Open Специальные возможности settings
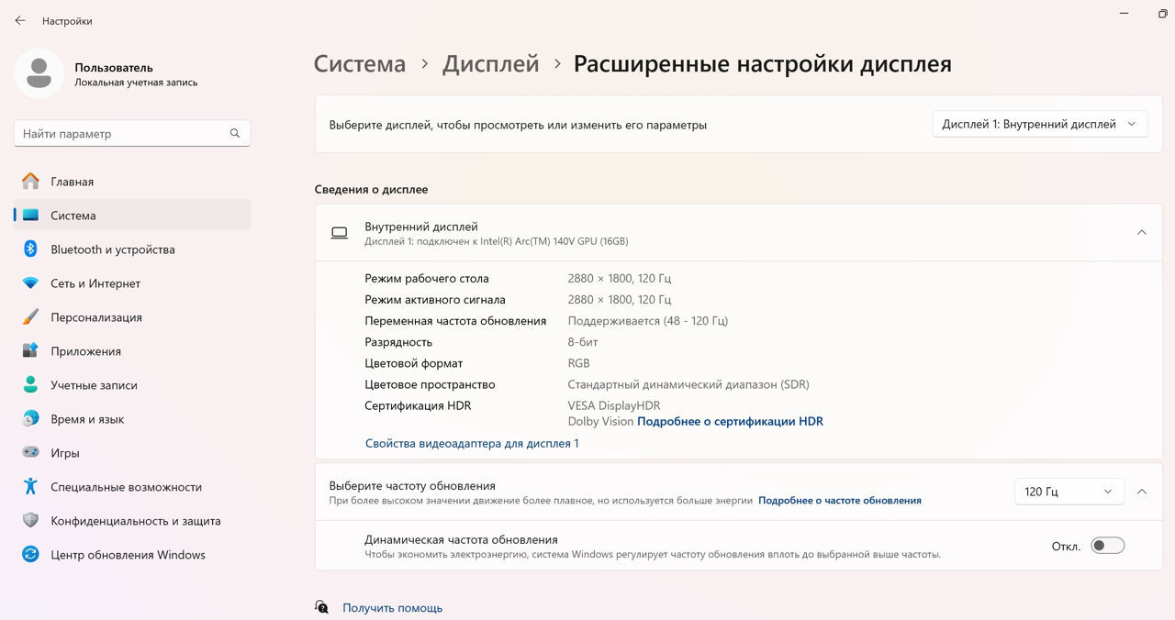The width and height of the screenshot is (1175, 620). click(x=126, y=487)
